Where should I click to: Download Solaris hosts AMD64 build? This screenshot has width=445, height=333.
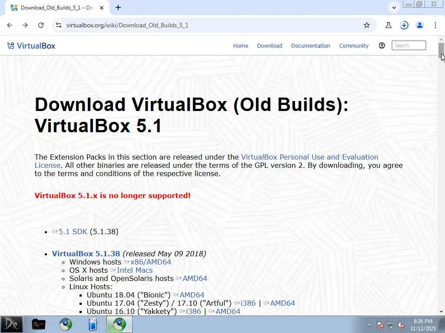[195, 278]
